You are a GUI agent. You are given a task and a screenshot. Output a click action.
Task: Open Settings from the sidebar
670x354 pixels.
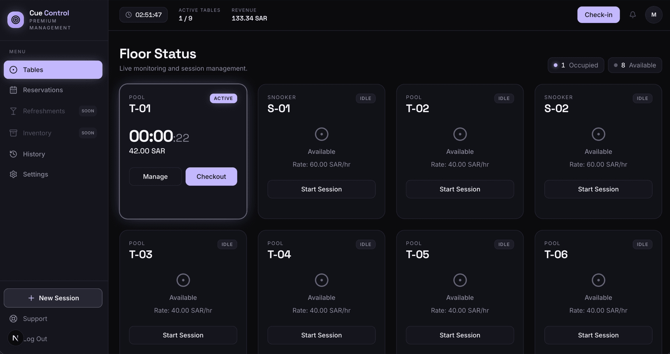53,174
